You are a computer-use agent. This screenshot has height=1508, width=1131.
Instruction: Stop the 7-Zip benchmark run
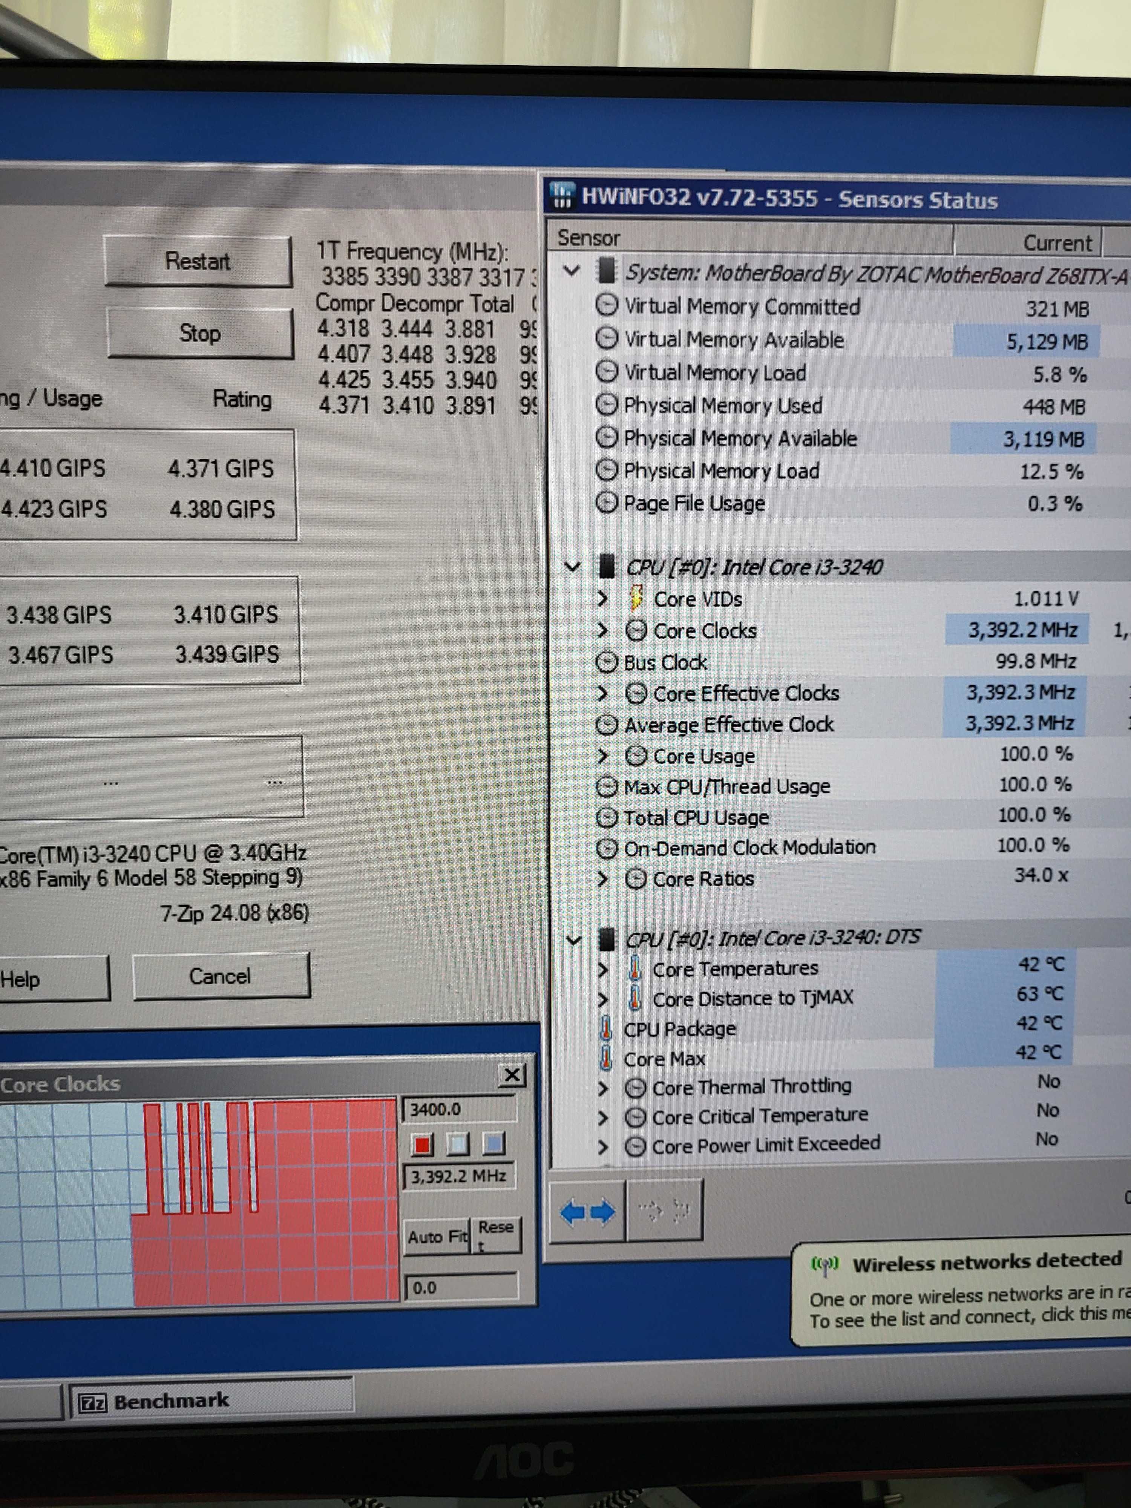click(x=200, y=333)
